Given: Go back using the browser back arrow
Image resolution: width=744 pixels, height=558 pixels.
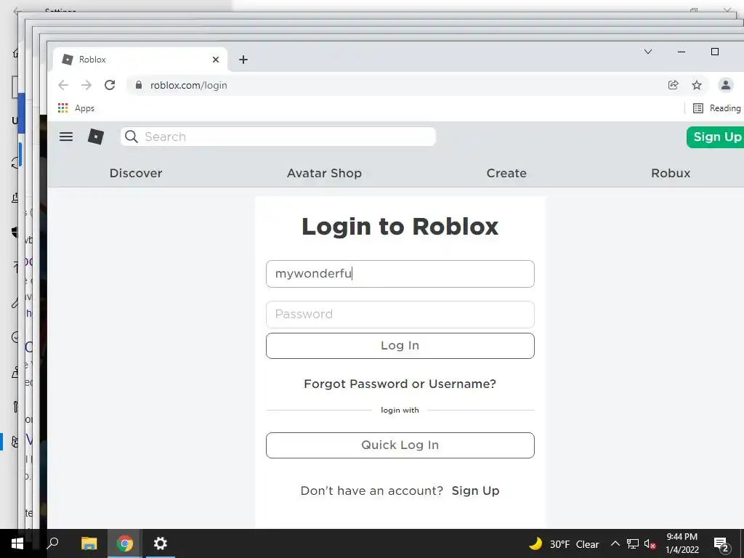Looking at the screenshot, I should [x=63, y=85].
